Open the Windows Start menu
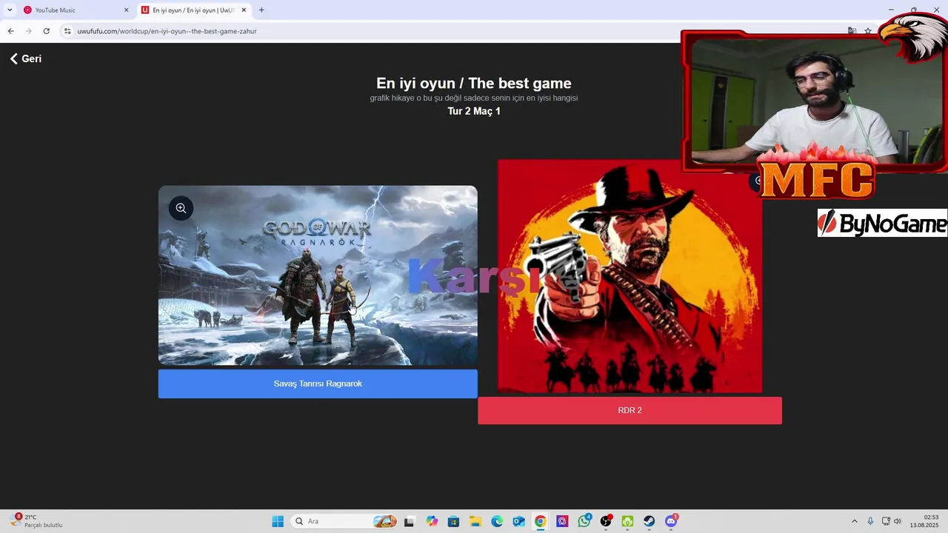Viewport: 948px width, 533px height. [278, 521]
